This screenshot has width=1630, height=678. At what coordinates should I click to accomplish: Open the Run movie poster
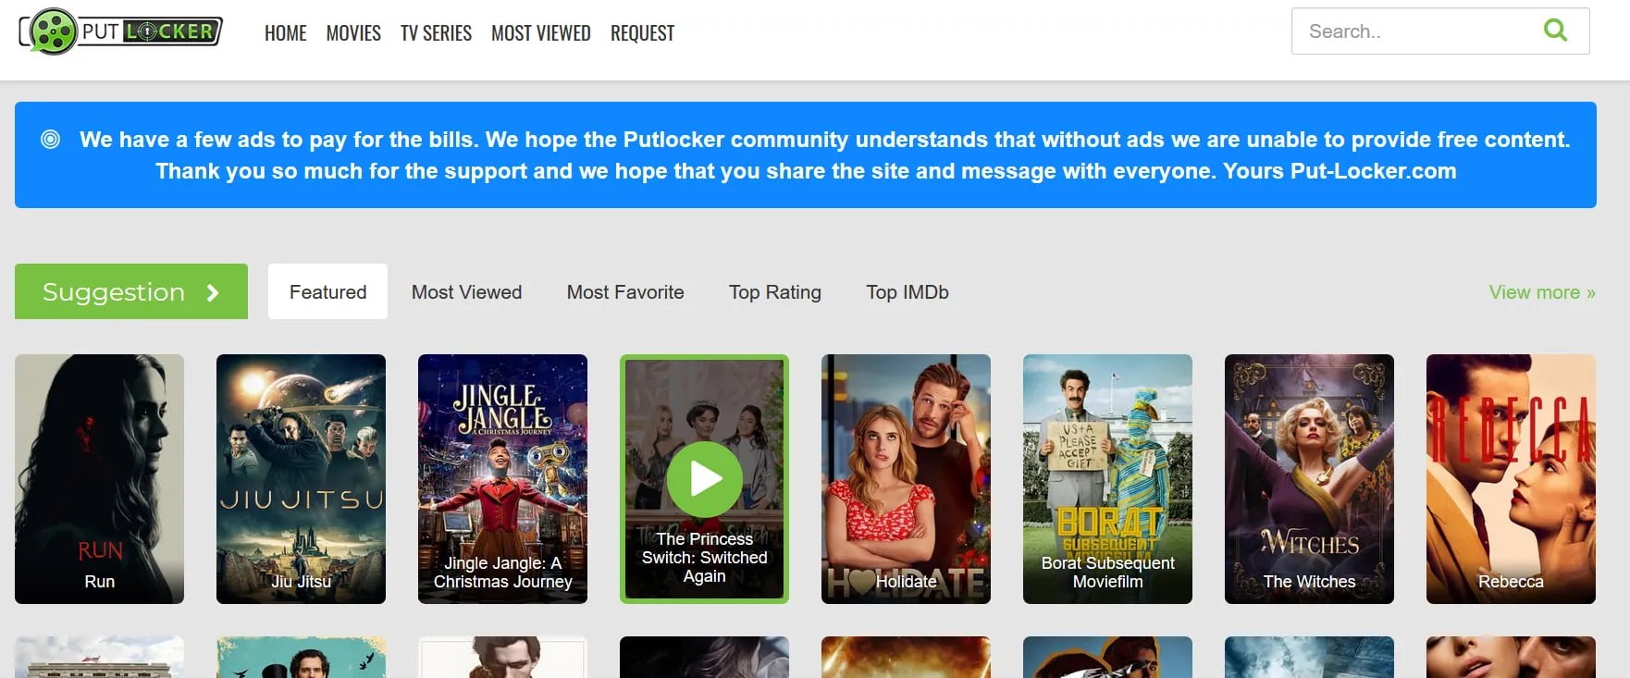pos(99,479)
